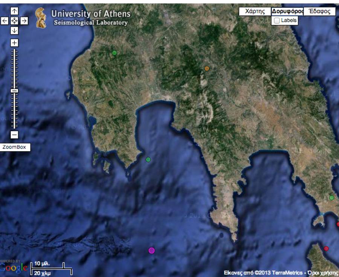Switch to the Έδαφος terrain view
Viewport: 339px width, 277px height.
(319, 12)
